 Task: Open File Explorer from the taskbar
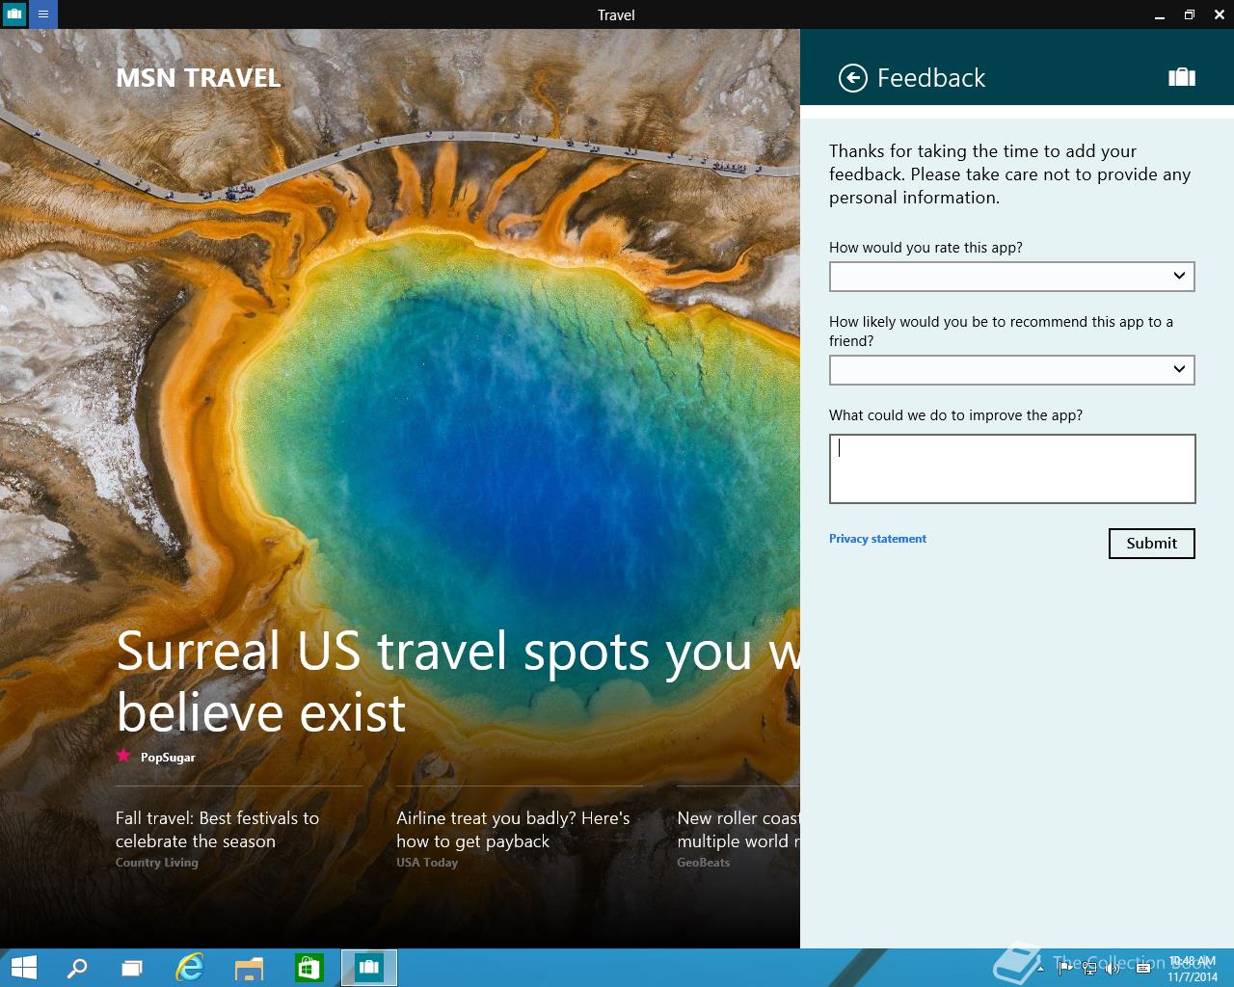pos(250,968)
